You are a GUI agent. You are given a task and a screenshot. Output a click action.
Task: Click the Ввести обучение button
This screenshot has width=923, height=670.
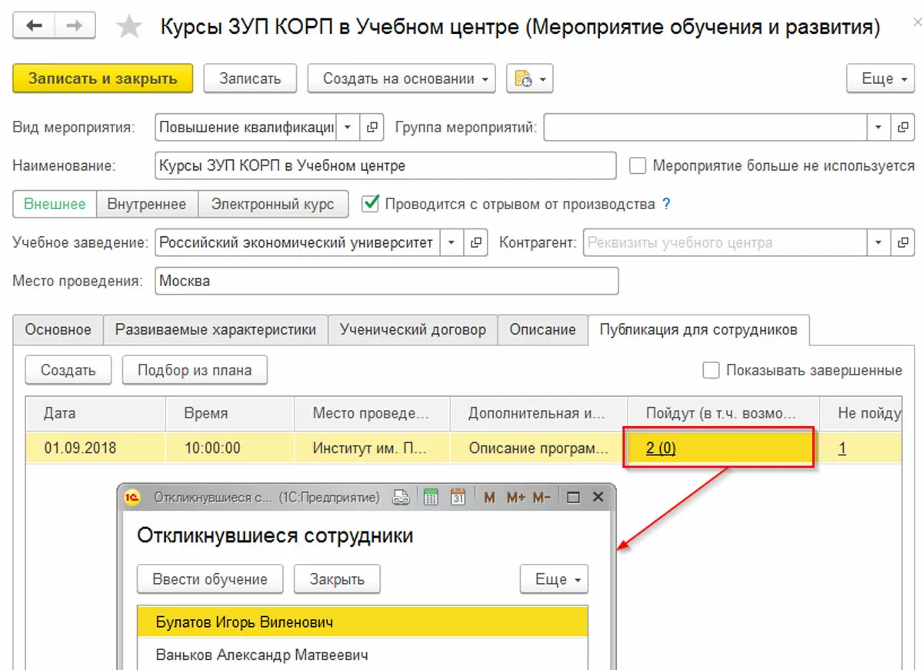click(x=210, y=579)
